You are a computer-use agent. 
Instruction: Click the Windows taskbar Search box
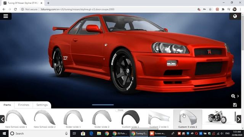(39, 134)
